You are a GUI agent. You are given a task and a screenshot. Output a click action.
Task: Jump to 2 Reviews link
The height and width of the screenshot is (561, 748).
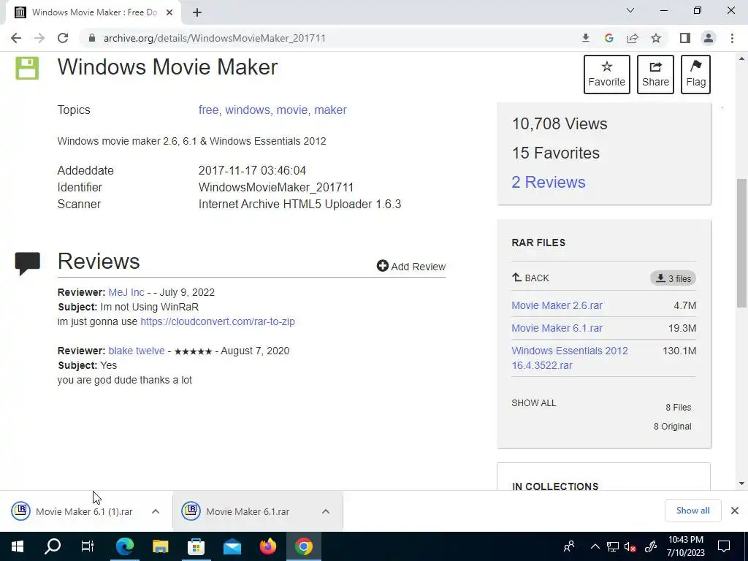coord(548,182)
